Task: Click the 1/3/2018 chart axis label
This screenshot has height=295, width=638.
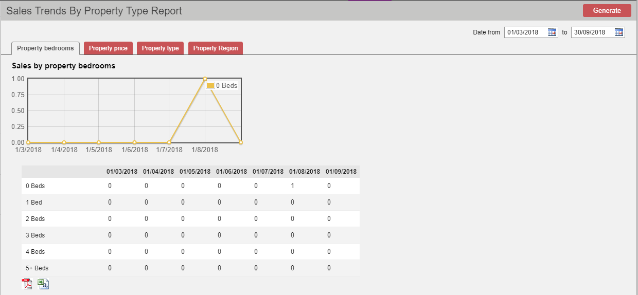Action: point(29,150)
